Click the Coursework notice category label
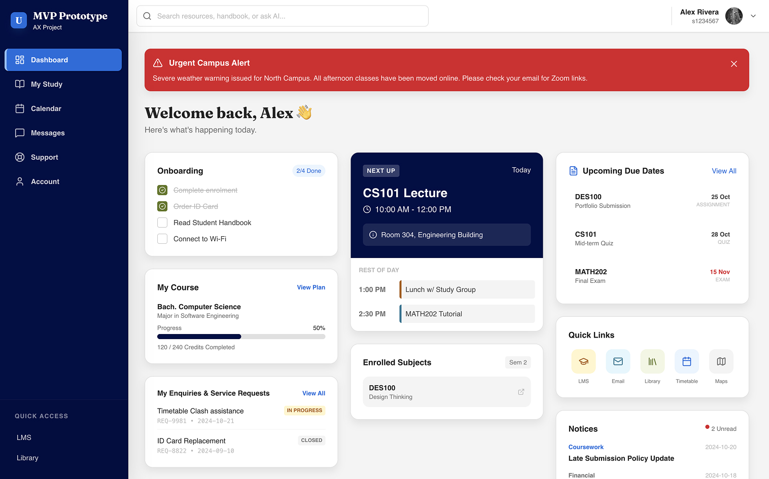 (586, 447)
